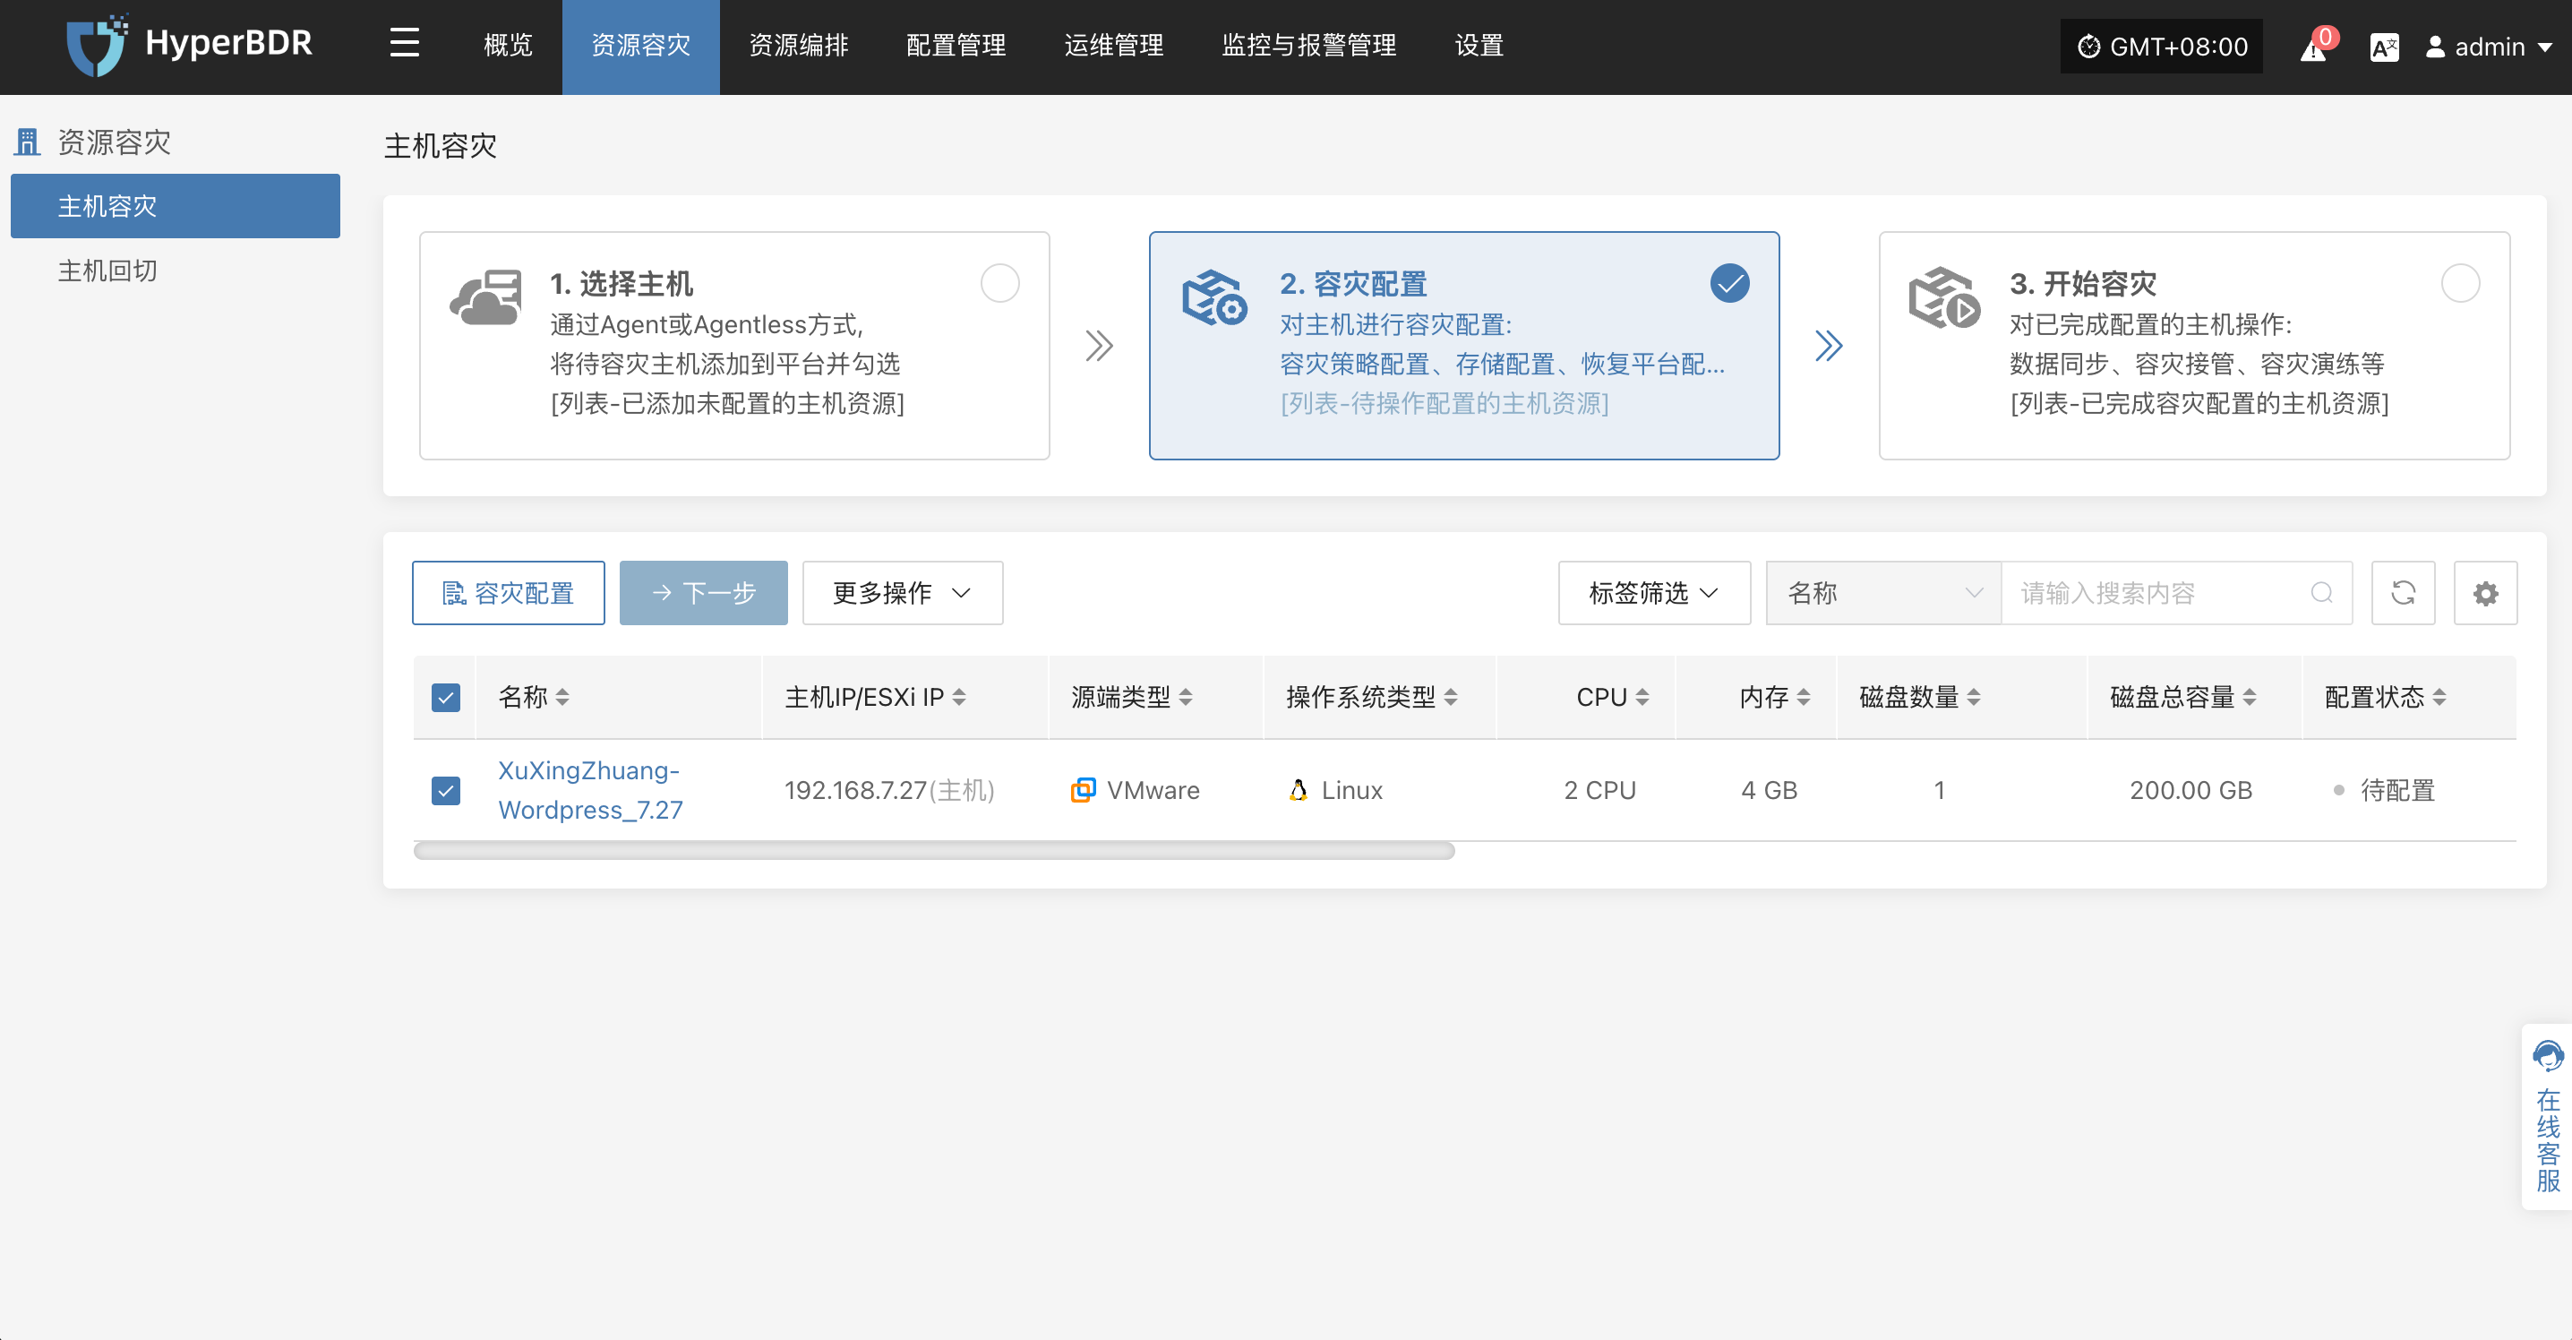Select the step 3 开始容灾 radio circle
This screenshot has width=2572, height=1340.
(2459, 284)
